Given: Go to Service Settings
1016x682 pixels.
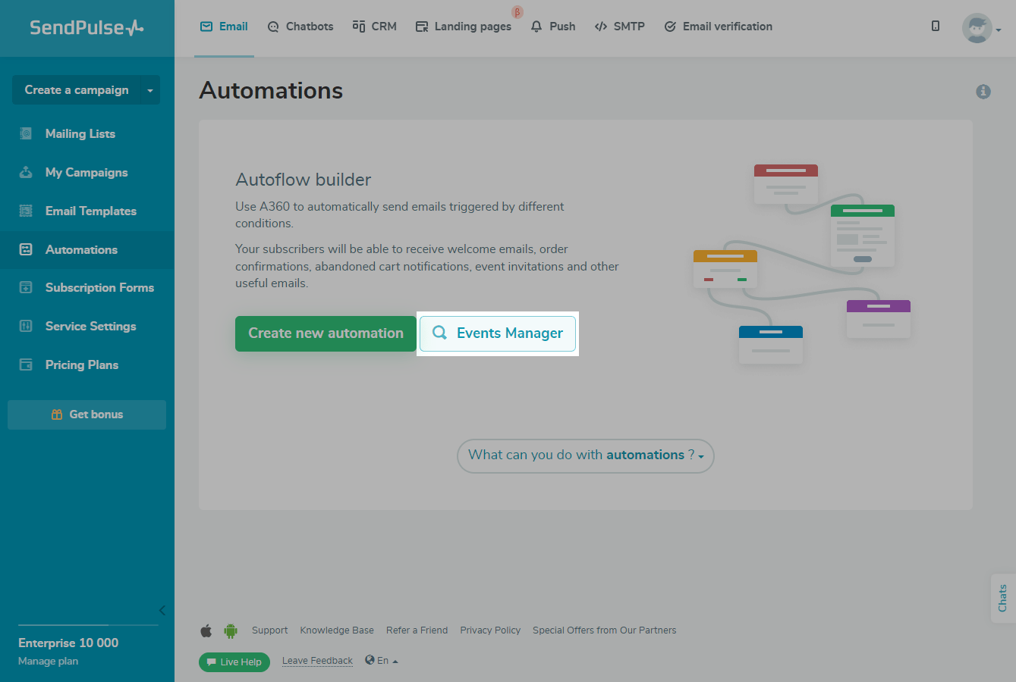Looking at the screenshot, I should coord(91,327).
